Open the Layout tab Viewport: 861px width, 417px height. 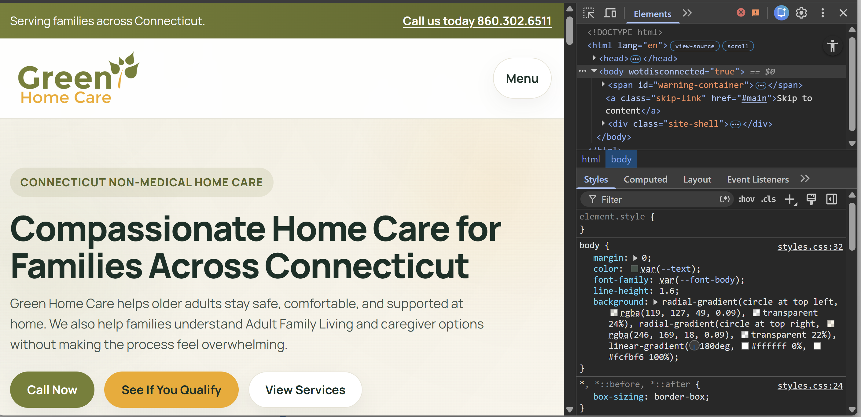pyautogui.click(x=697, y=179)
